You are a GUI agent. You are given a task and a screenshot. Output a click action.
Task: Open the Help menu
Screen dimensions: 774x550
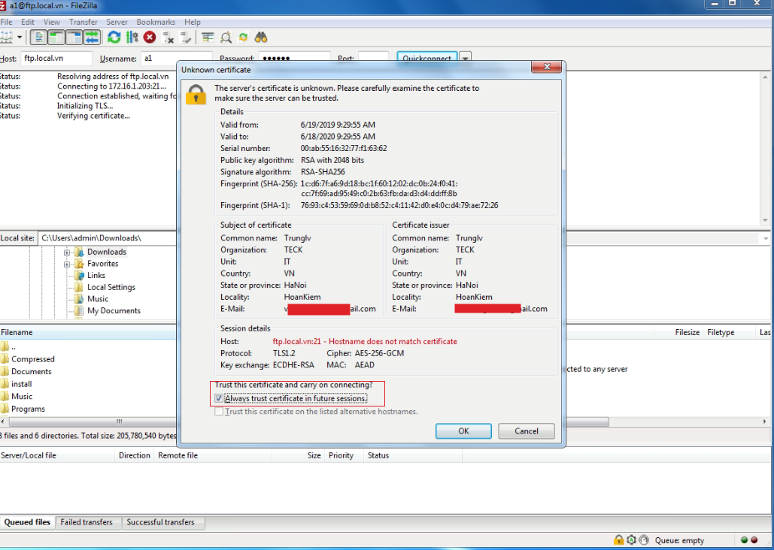[x=192, y=22]
